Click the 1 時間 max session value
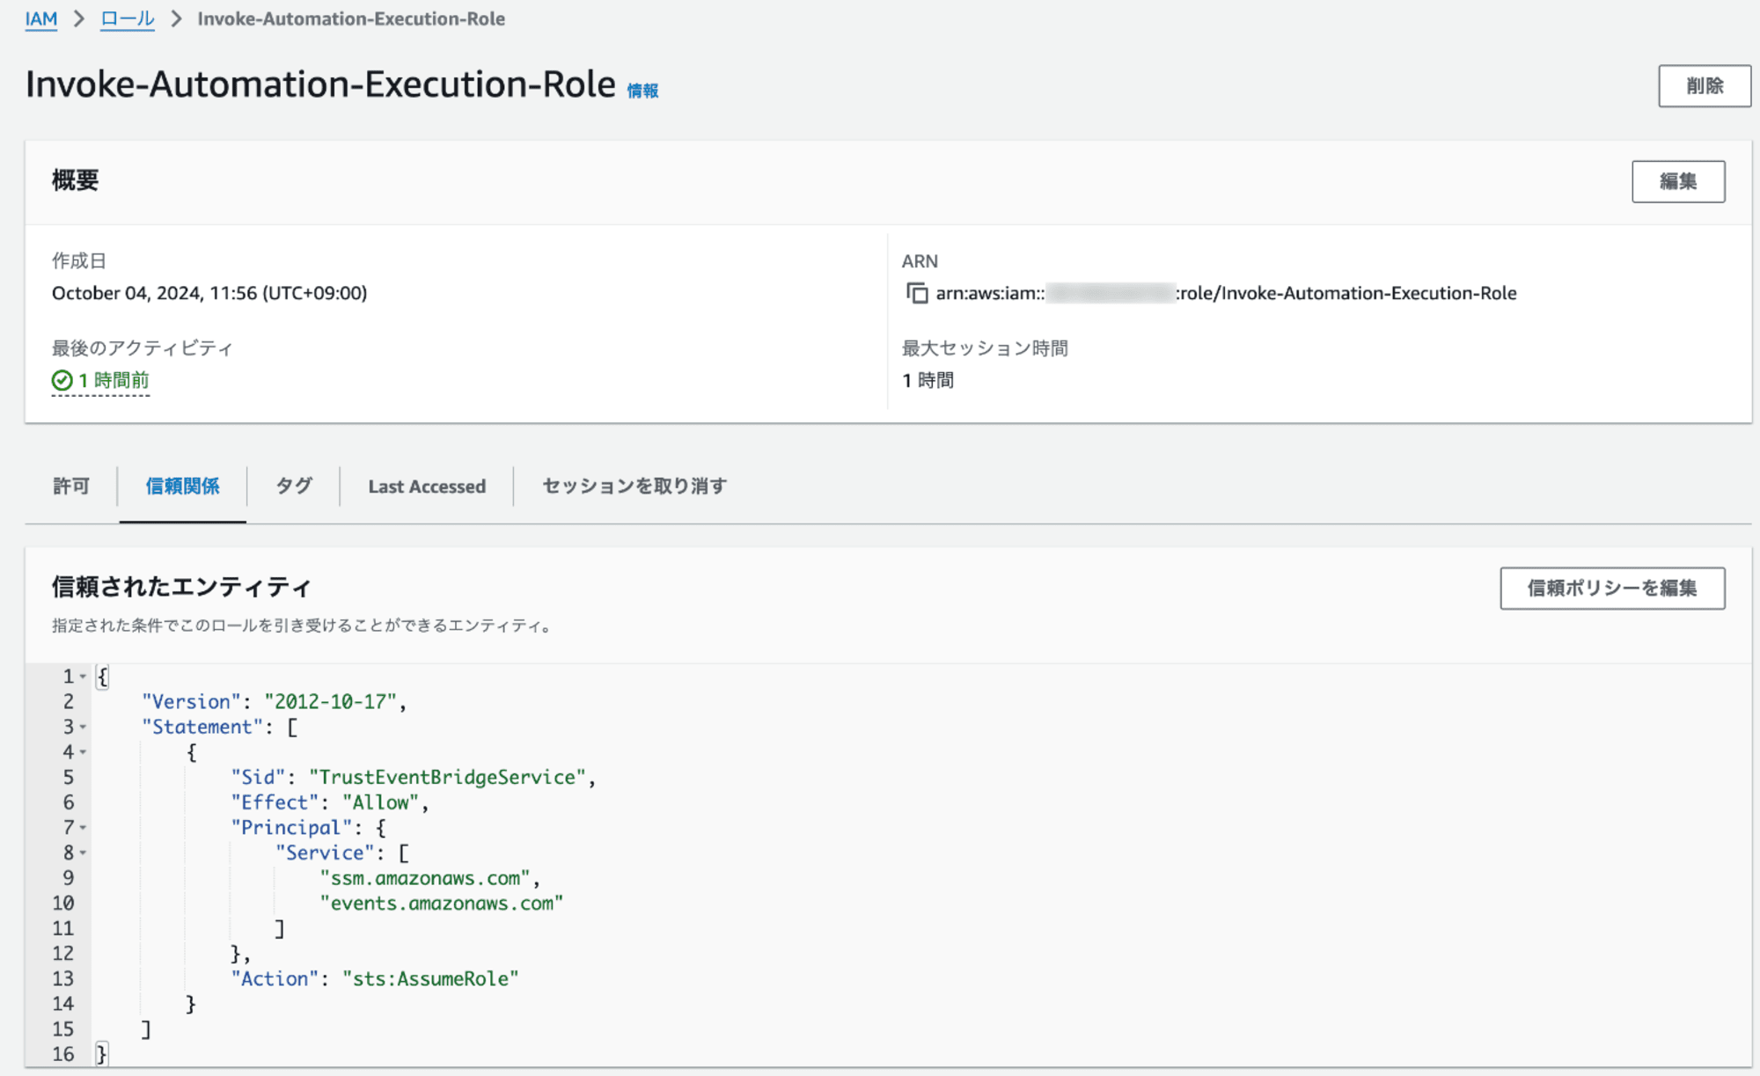The height and width of the screenshot is (1076, 1760). pos(928,380)
